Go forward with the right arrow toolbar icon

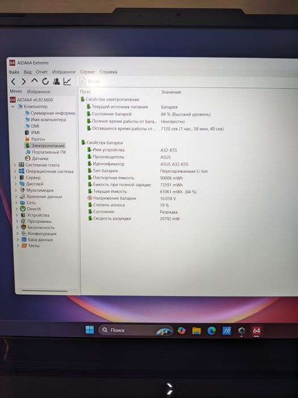24,81
